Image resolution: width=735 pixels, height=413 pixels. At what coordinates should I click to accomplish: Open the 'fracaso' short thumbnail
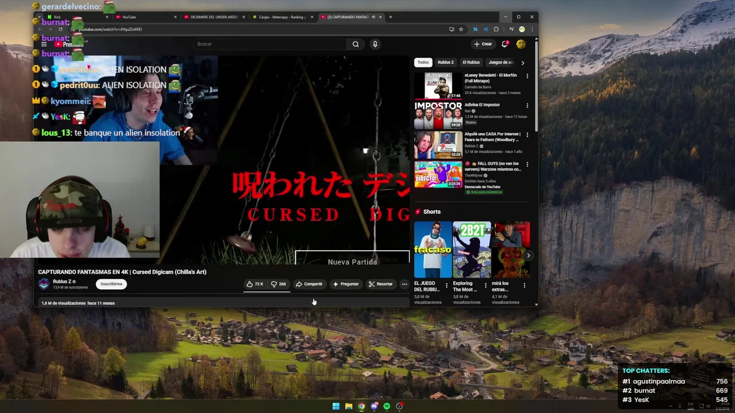point(433,250)
